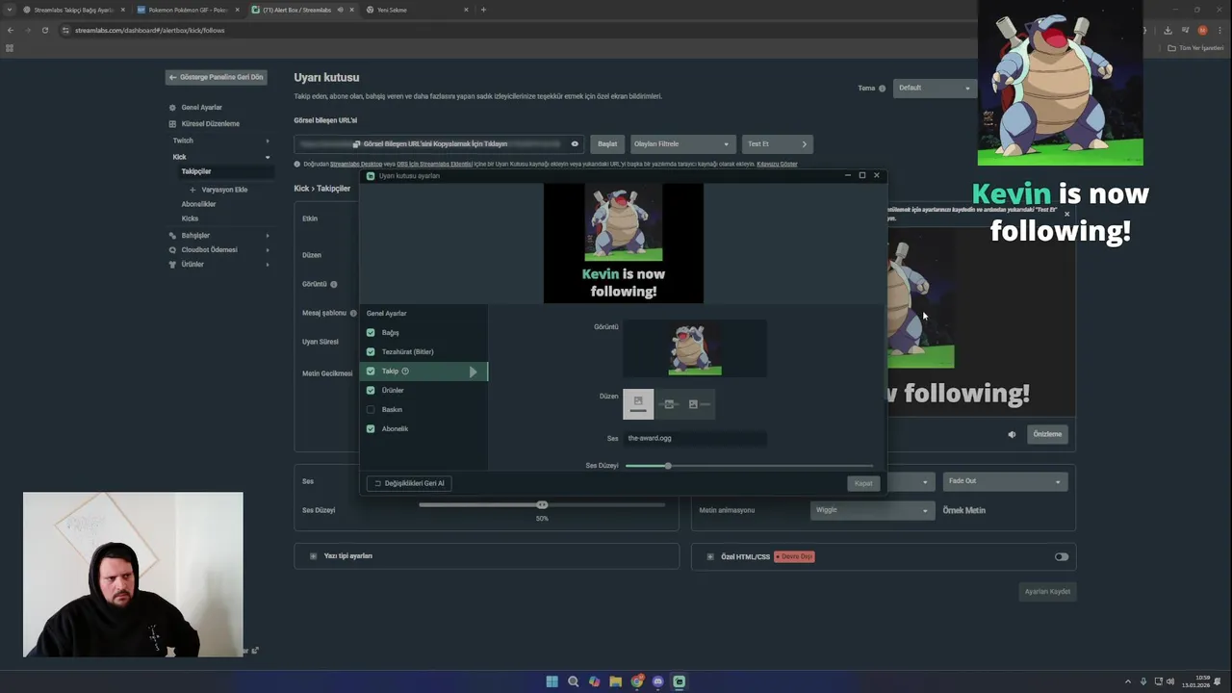Click the plus icon of Özel HTML/CSS
Viewport: 1232px width, 693px height.
pos(710,556)
